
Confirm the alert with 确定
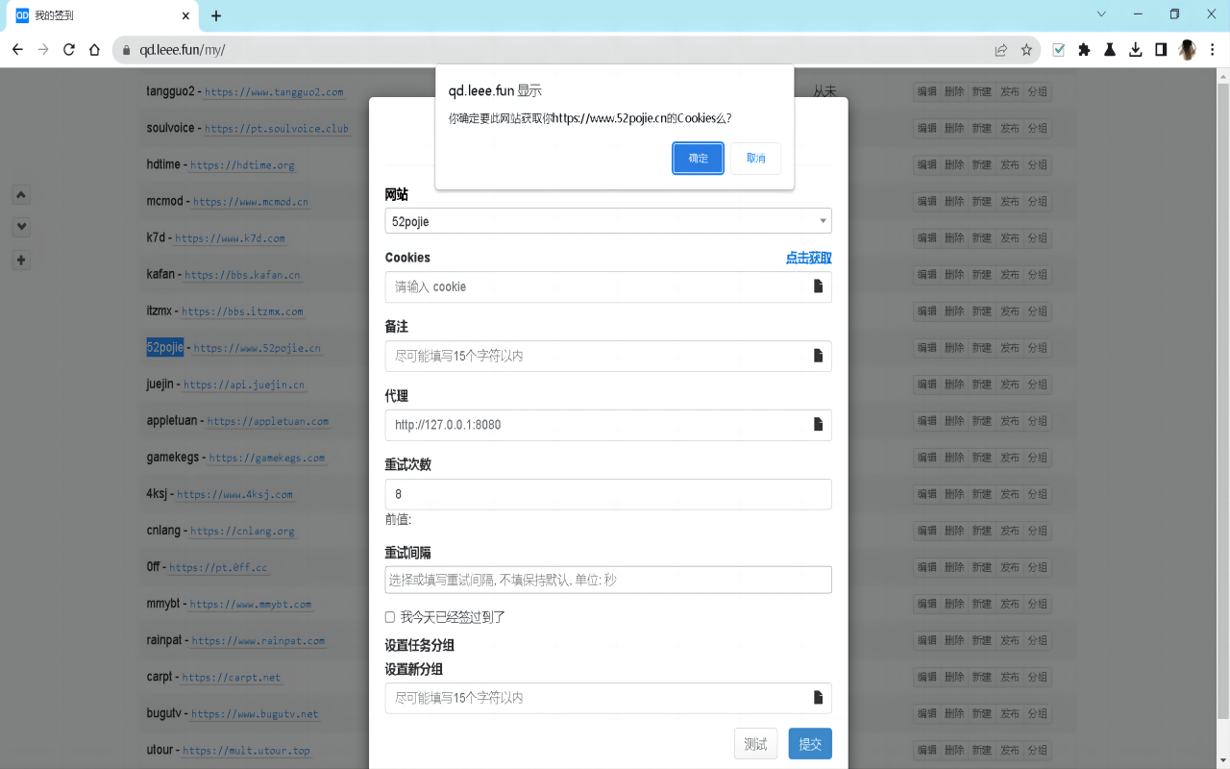[698, 159]
